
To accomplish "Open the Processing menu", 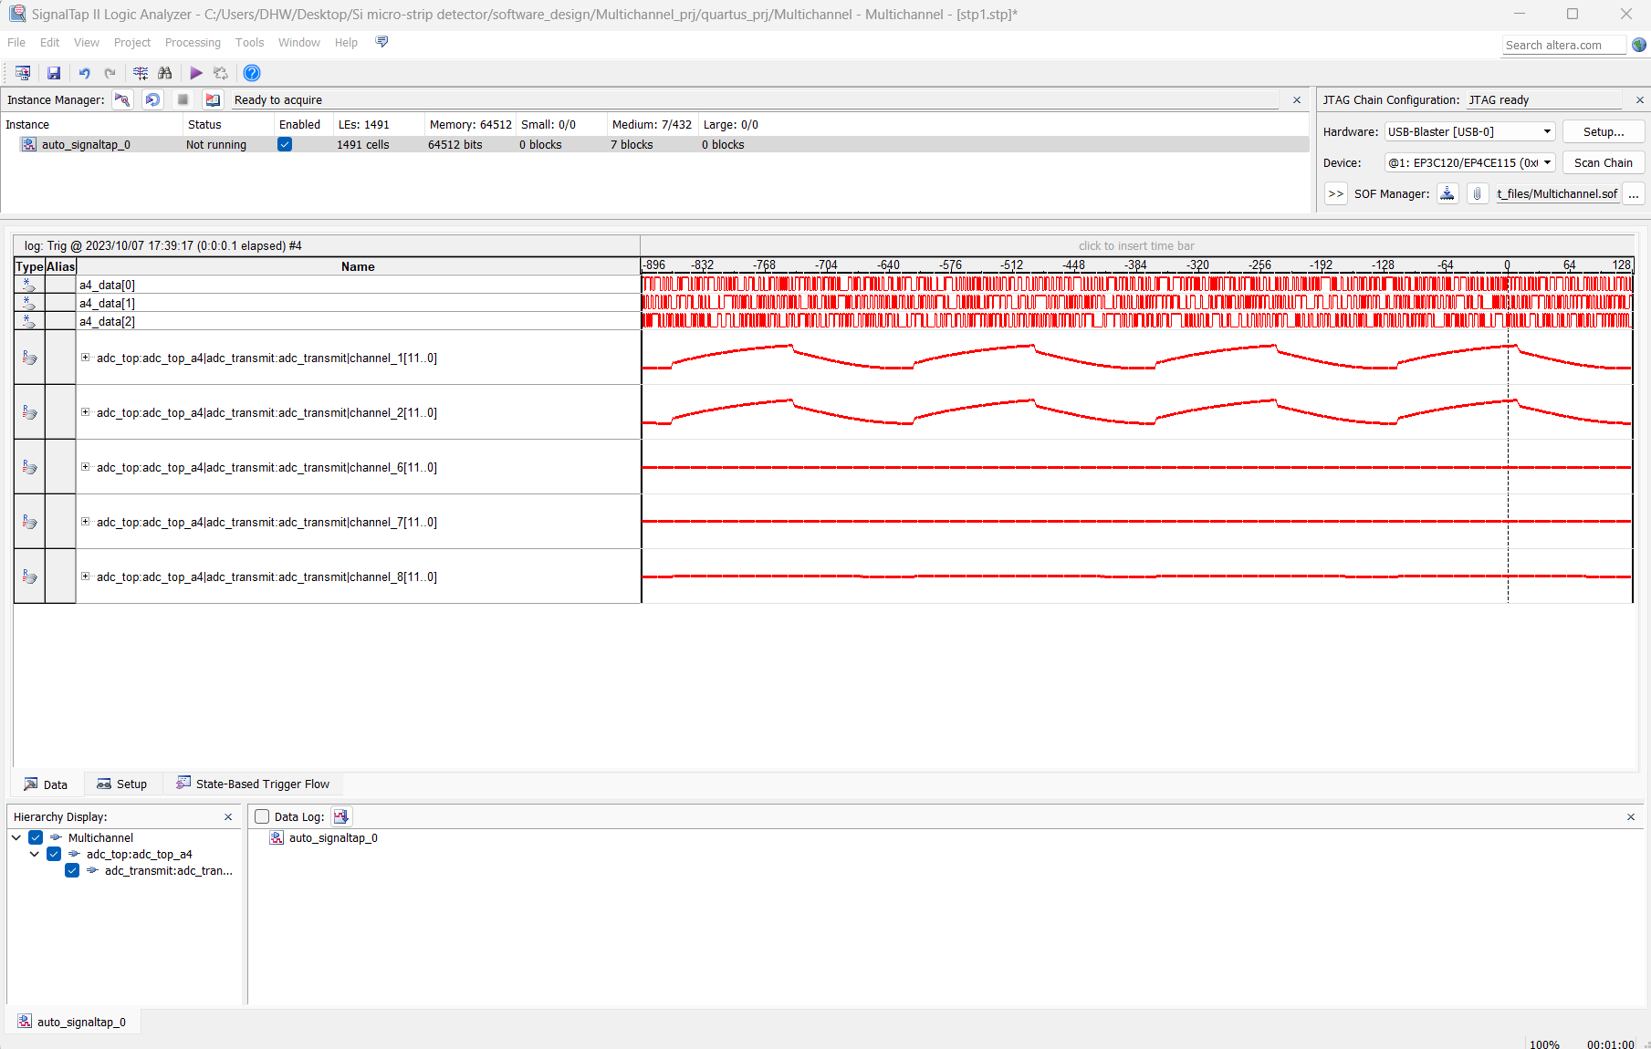I will point(193,42).
